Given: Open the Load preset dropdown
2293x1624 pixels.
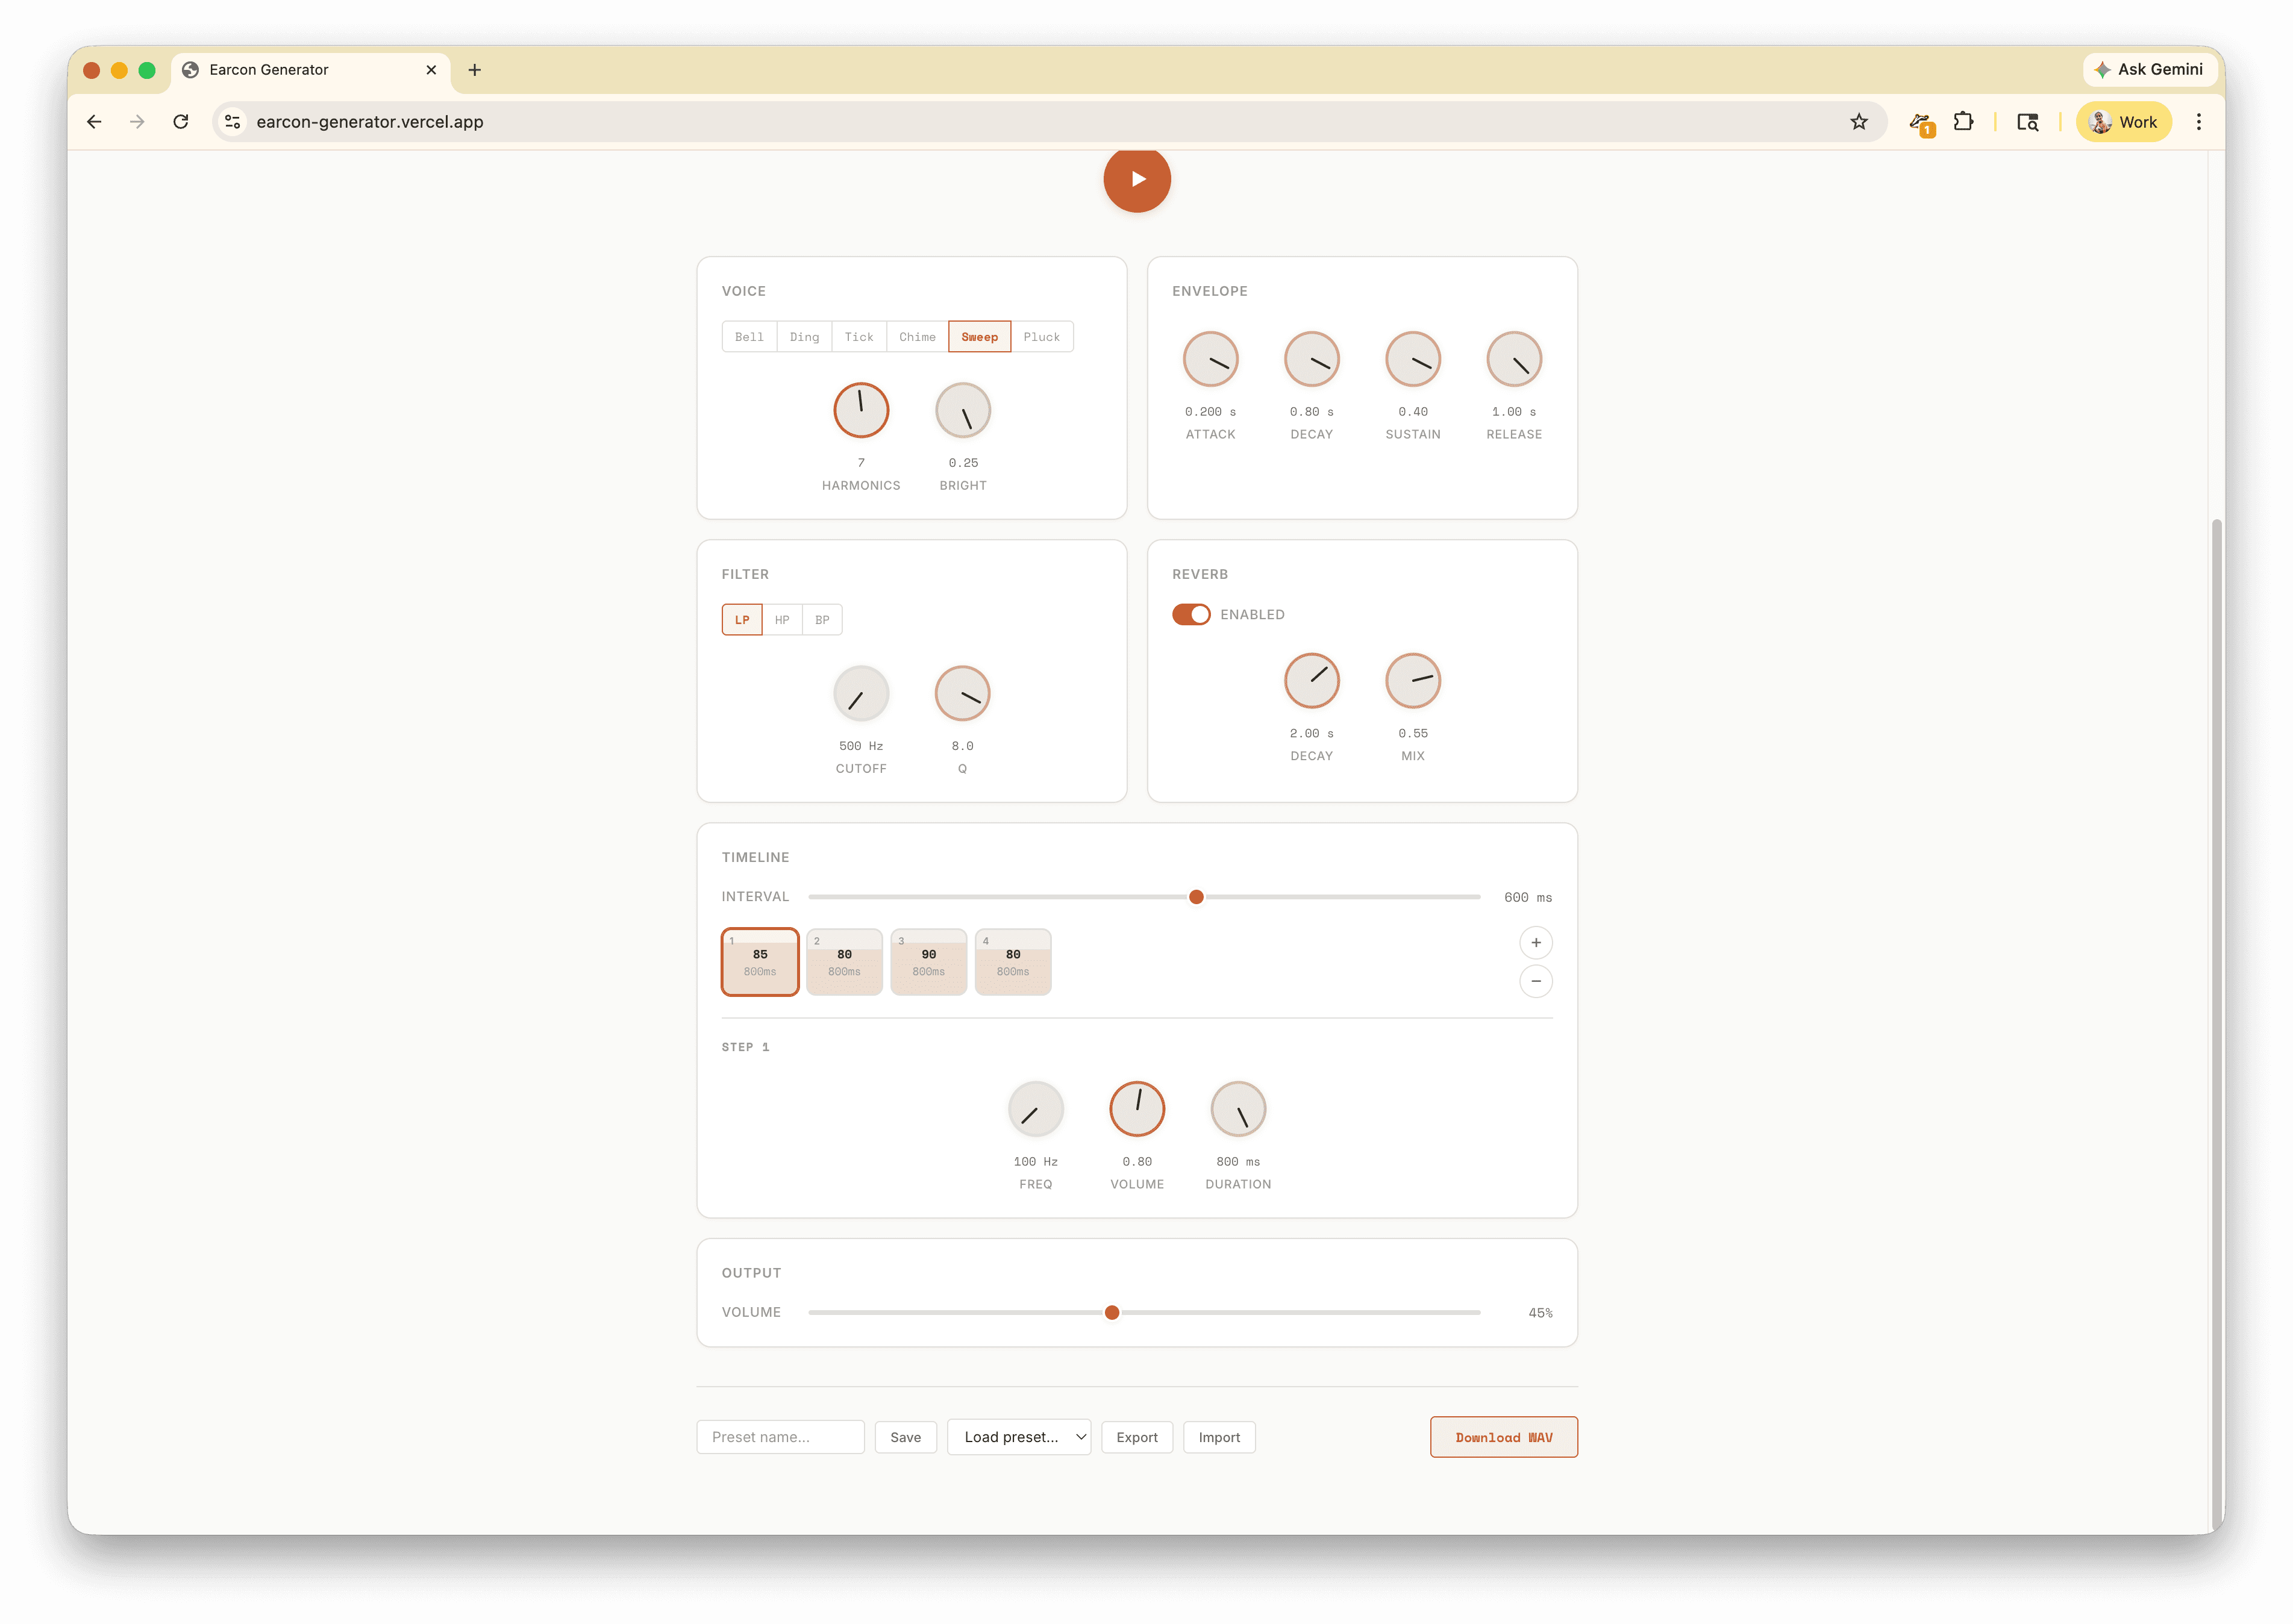Looking at the screenshot, I should [x=1018, y=1437].
